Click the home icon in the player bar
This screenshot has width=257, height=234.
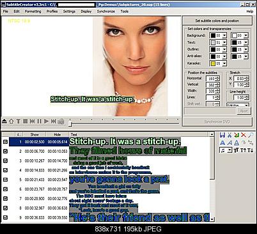point(12,121)
